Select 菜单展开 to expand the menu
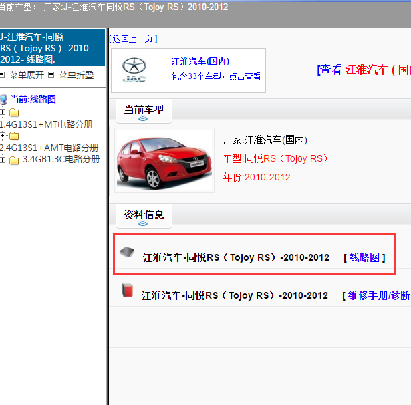 pos(27,75)
